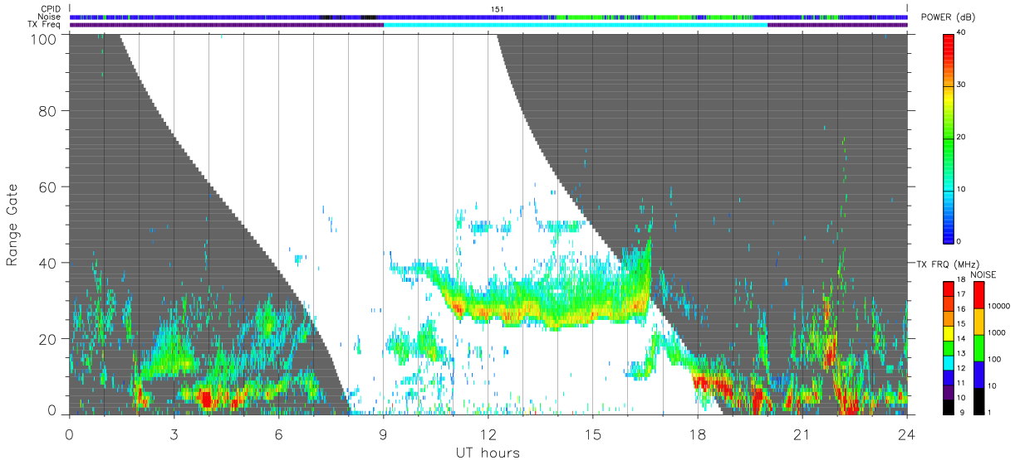Click the 24 tick on the UT hours axis

pyautogui.click(x=907, y=434)
